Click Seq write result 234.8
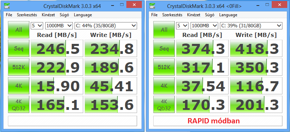 pos(111,48)
